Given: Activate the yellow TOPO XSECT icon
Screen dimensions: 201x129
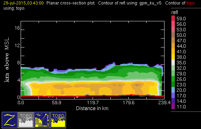Looking at the screenshot, I should pos(58,120).
